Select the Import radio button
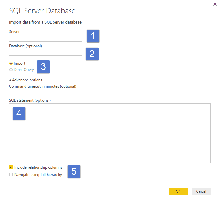Screen dimensions: 220x204 click(11, 63)
